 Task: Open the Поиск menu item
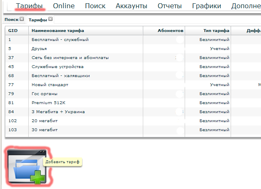coord(95,6)
